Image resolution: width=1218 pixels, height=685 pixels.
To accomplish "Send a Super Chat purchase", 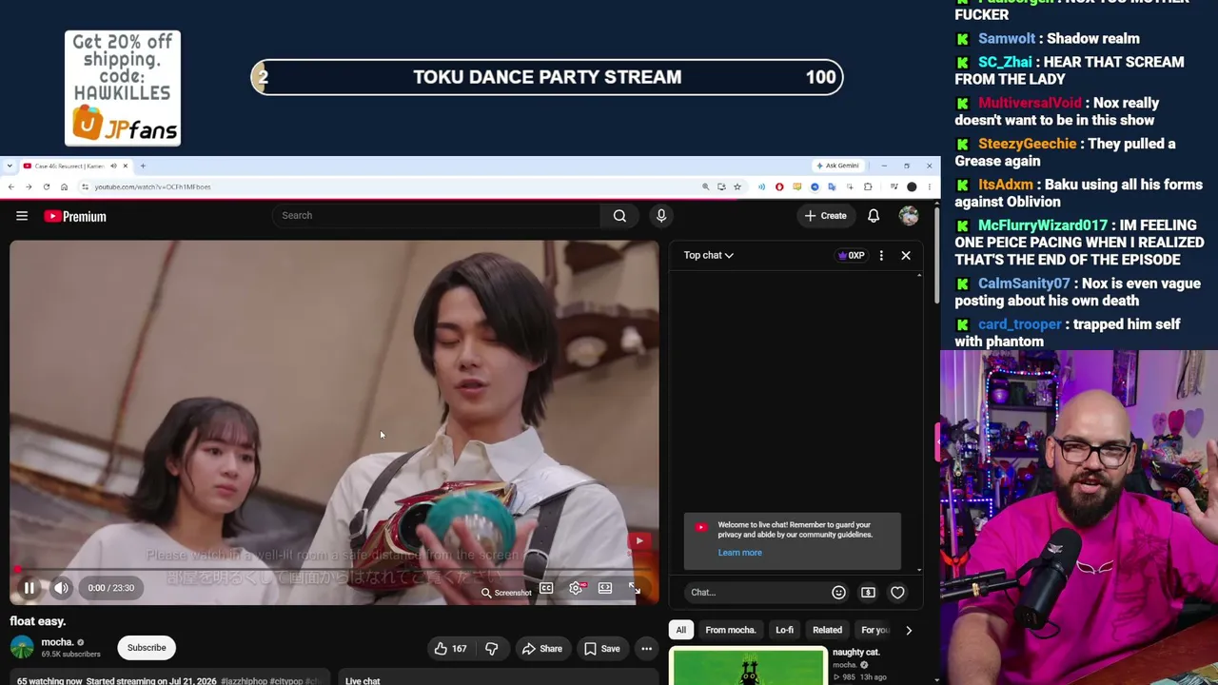I will point(868,593).
